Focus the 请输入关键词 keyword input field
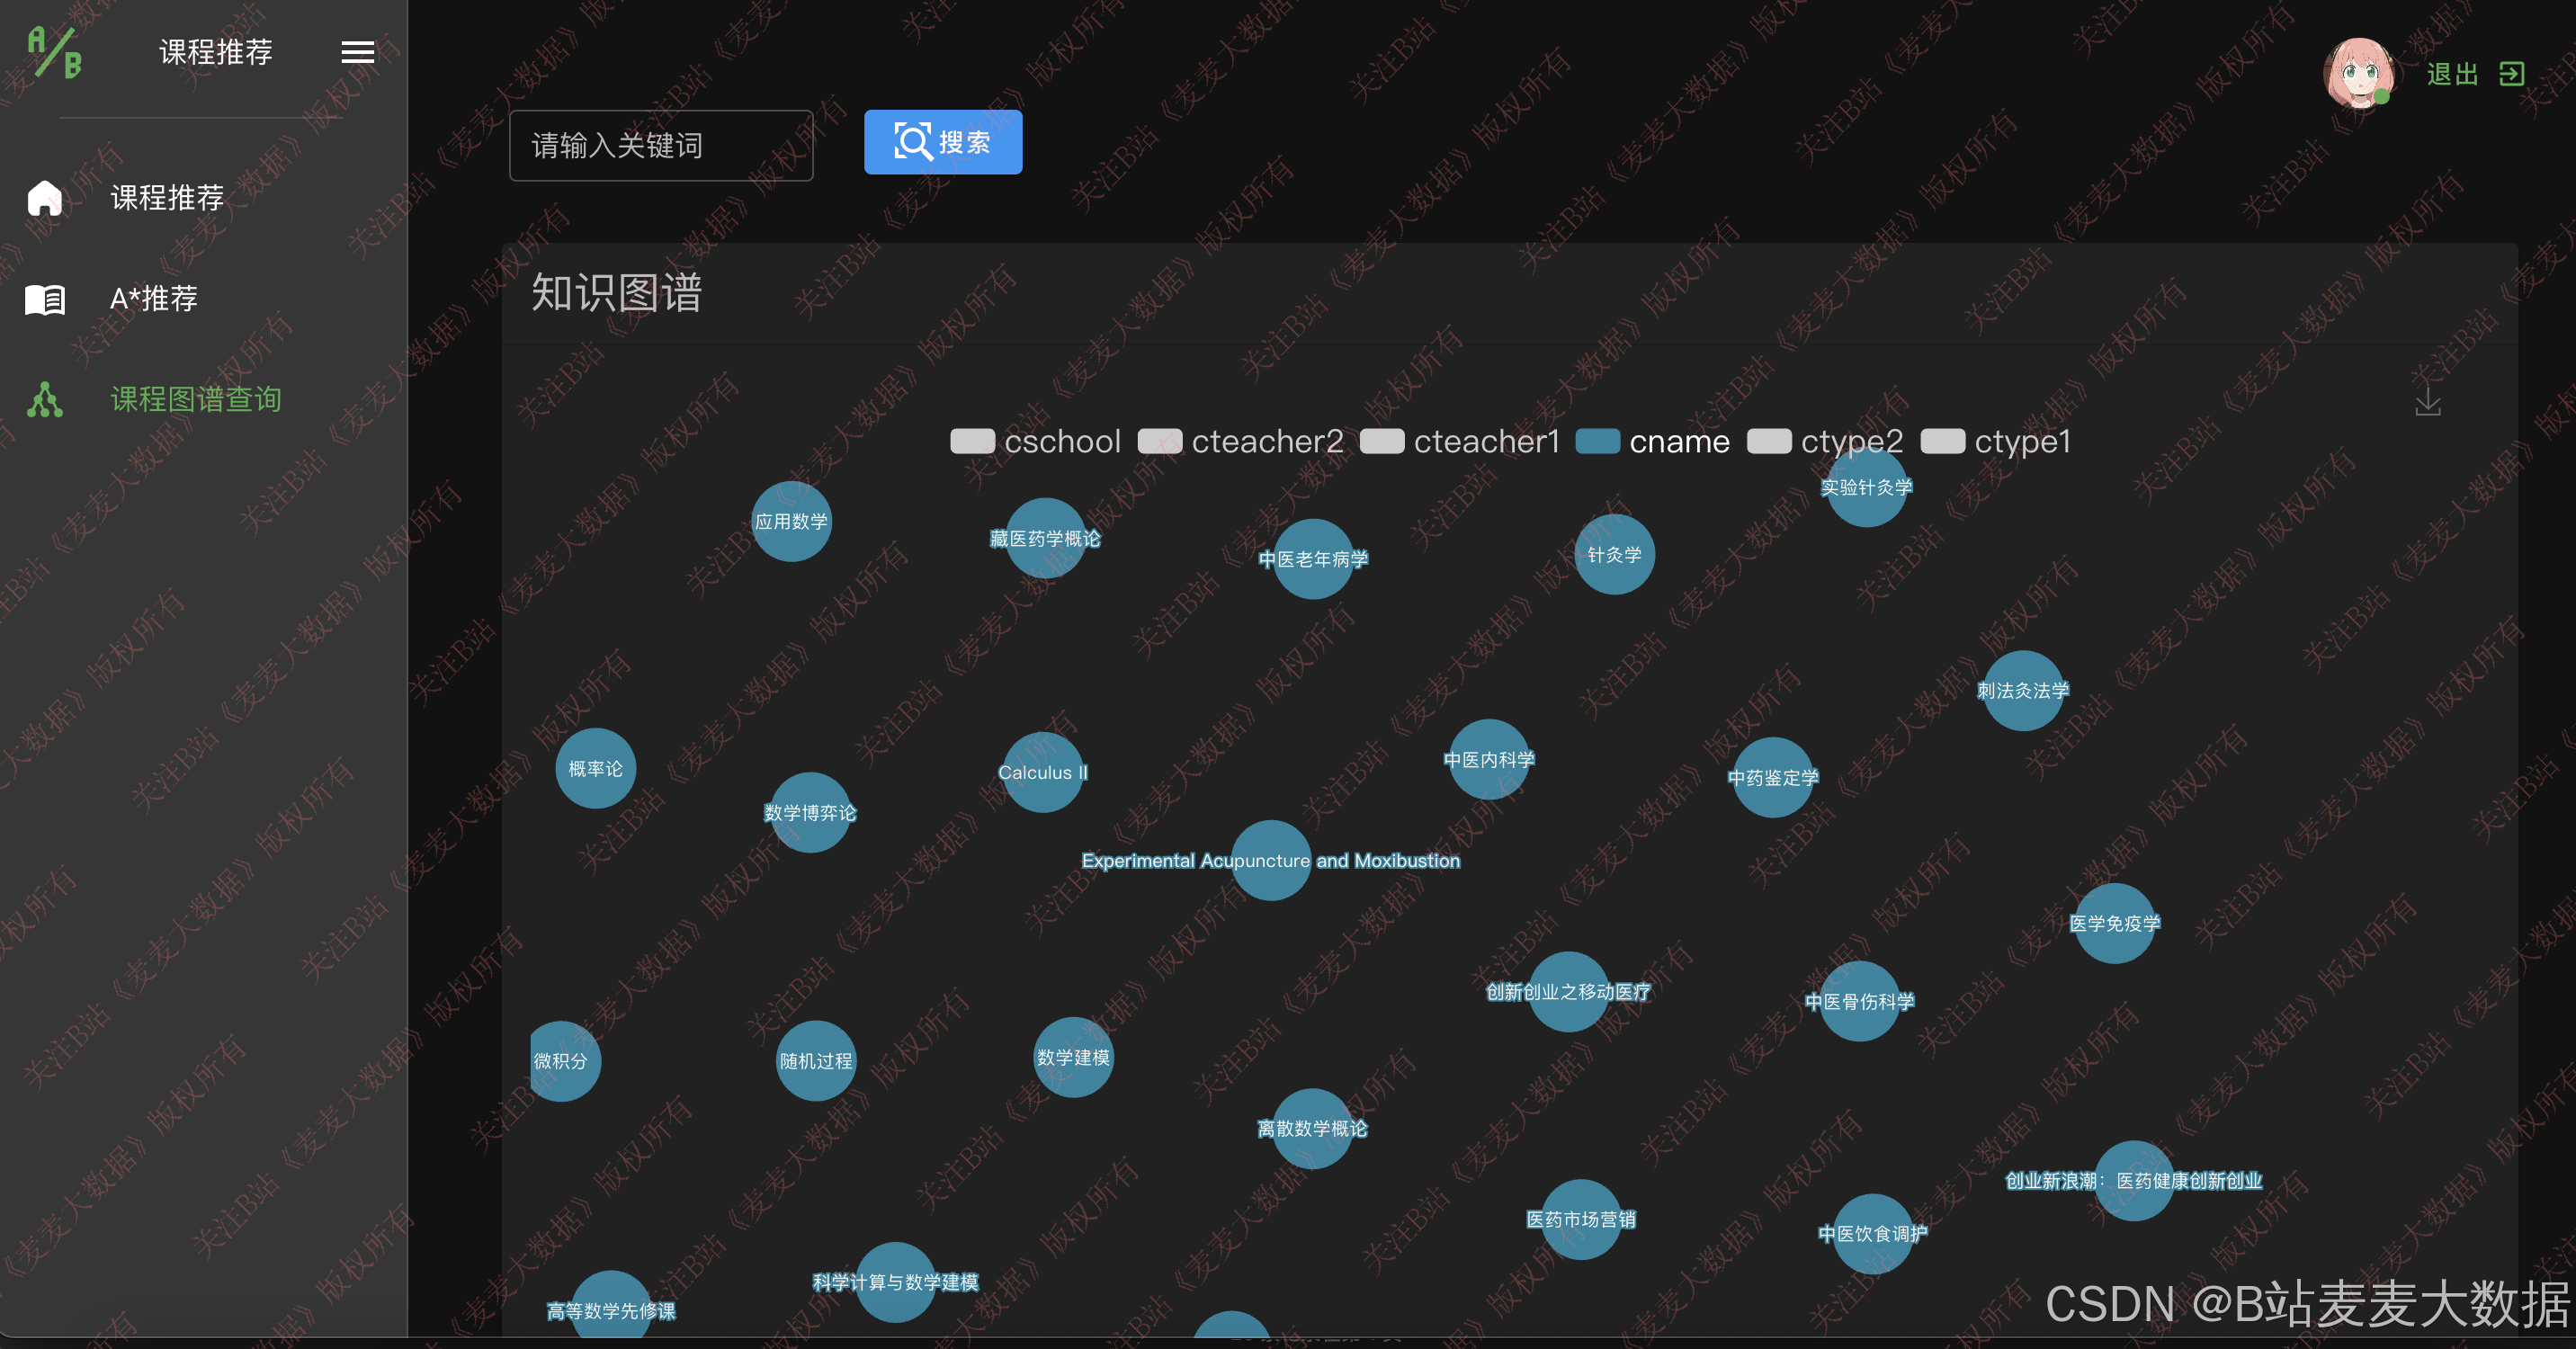This screenshot has width=2576, height=1349. coord(660,146)
